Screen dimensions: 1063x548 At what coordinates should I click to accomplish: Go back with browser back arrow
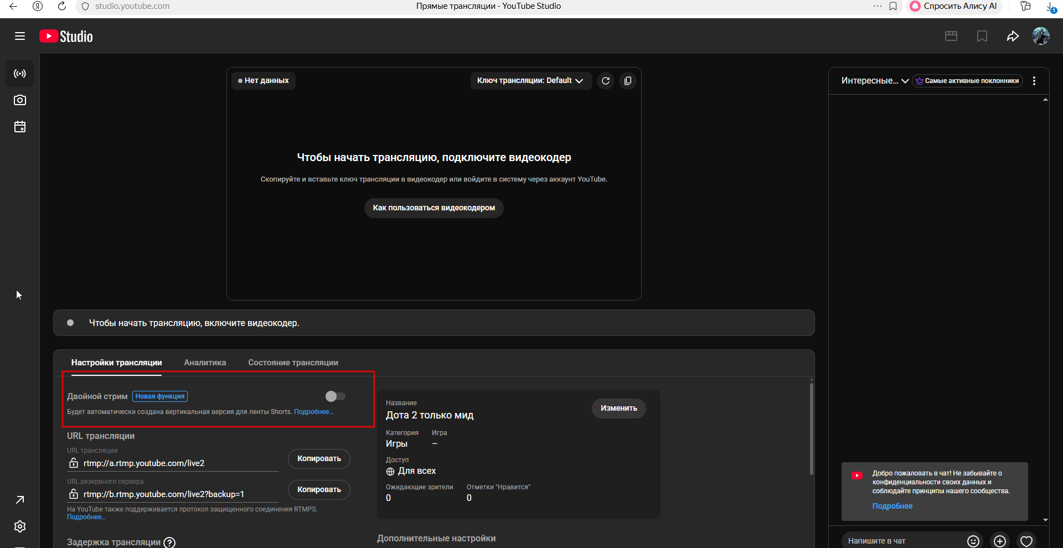tap(13, 6)
